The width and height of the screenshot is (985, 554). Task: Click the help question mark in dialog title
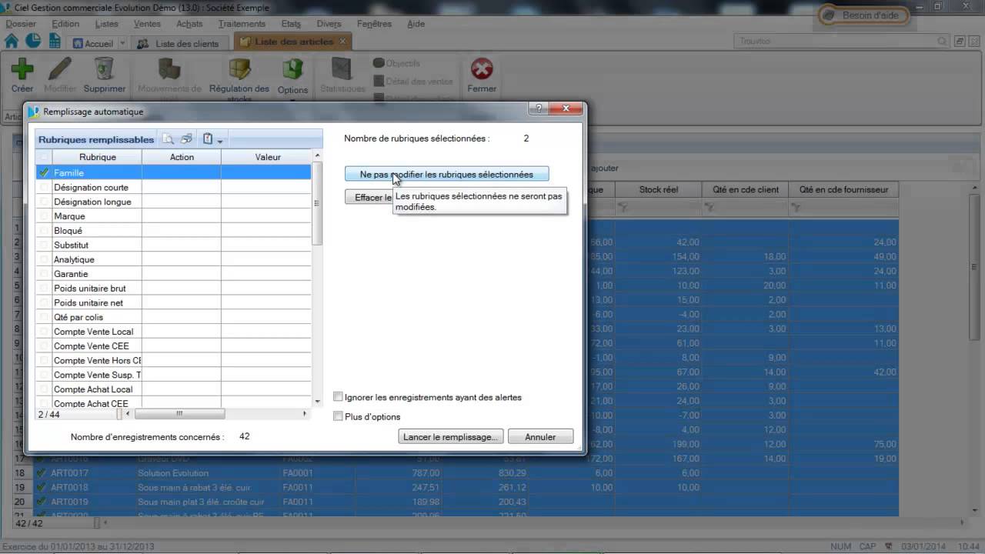click(538, 108)
